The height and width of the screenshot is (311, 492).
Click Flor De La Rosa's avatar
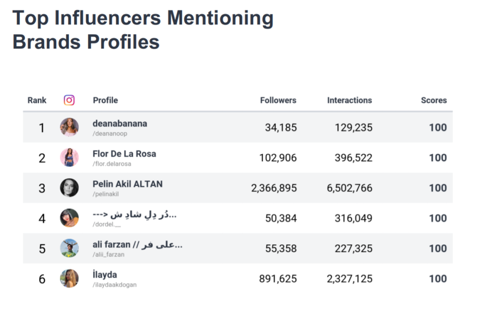[69, 157]
